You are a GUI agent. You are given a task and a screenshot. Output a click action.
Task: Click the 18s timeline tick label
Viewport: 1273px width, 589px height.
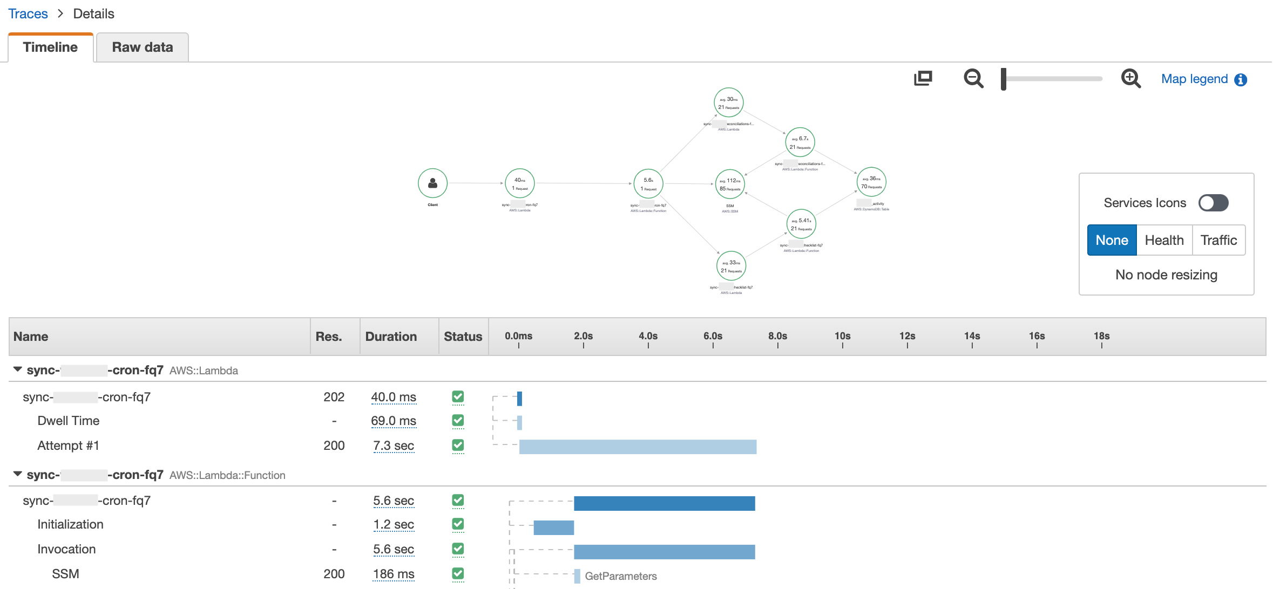(1101, 336)
